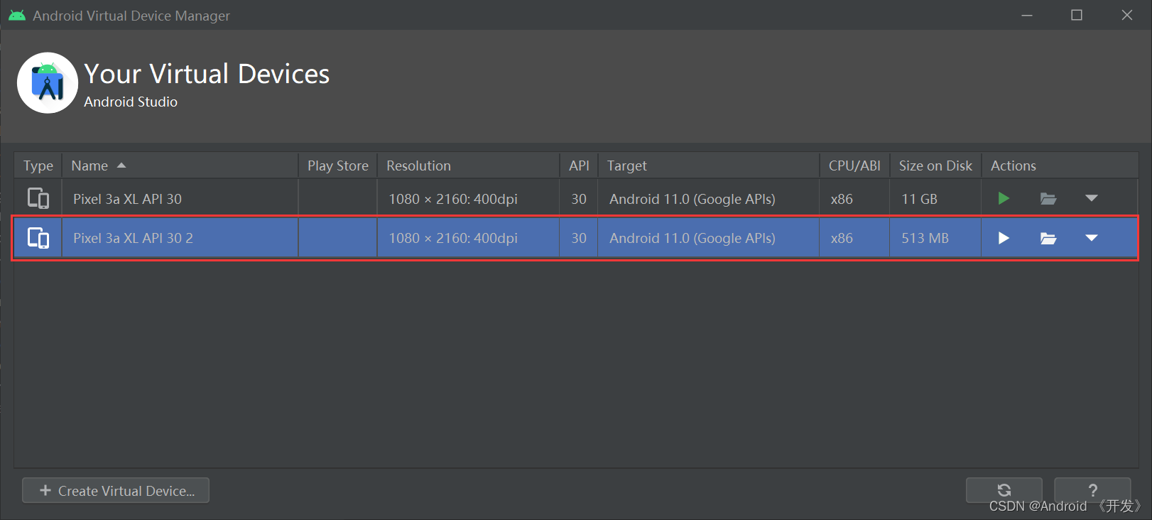Click Android 11.0 target of Pixel 3a XL API 30 2
This screenshot has width=1152, height=520.
[709, 238]
